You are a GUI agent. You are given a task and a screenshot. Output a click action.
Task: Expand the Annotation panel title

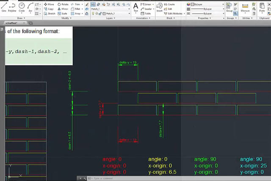click(x=143, y=18)
